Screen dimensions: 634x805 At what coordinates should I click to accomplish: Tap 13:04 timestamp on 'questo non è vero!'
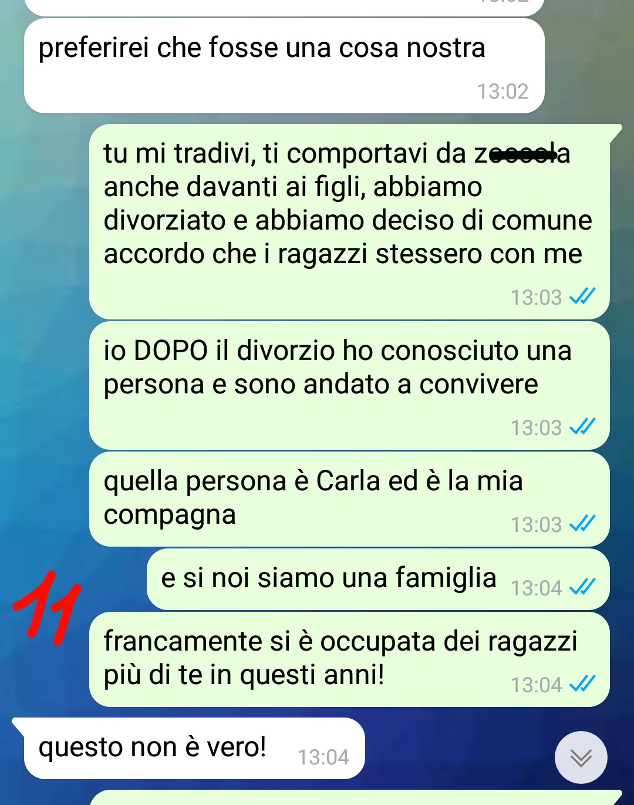pyautogui.click(x=323, y=757)
